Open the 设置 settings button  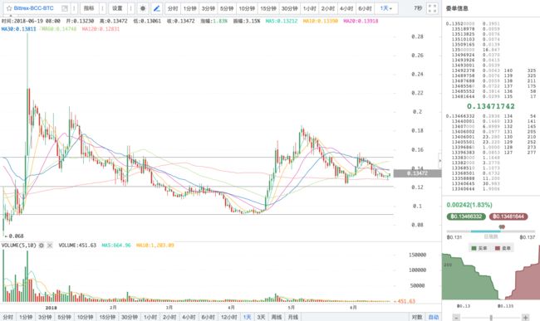[117, 8]
